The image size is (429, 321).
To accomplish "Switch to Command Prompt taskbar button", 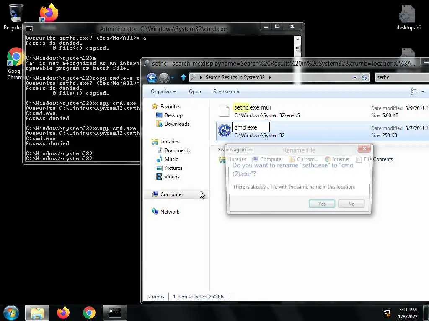I will pyautogui.click(x=115, y=313).
